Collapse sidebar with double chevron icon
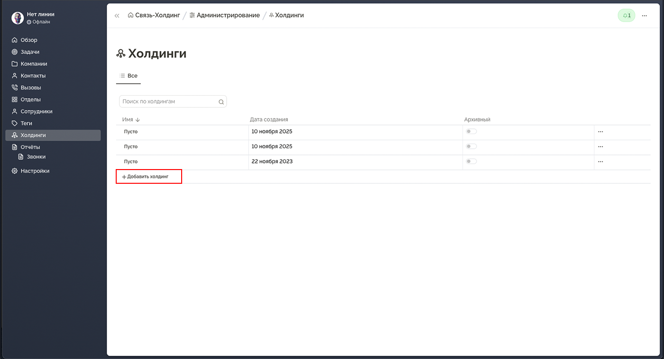This screenshot has height=359, width=664. [x=117, y=16]
